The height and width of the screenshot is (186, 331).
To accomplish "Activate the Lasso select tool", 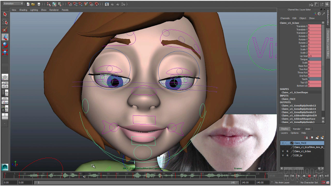I will 5,22.
